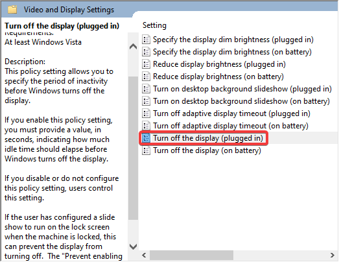This screenshot has height=262, width=339.
Task: Click policy icon for Specify display dim brightness (plugged in)
Action: [x=146, y=40]
